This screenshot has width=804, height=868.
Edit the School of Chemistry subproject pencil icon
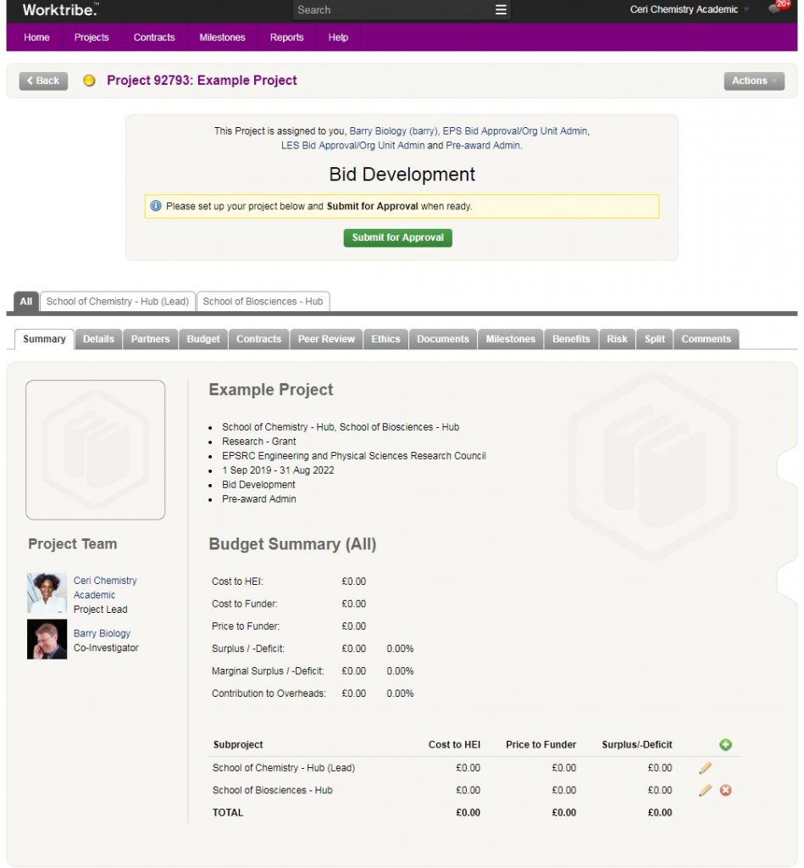(705, 768)
